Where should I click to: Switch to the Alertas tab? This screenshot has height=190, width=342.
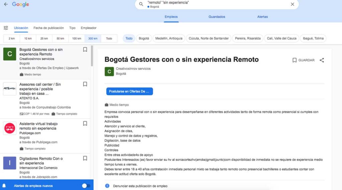coord(263,17)
